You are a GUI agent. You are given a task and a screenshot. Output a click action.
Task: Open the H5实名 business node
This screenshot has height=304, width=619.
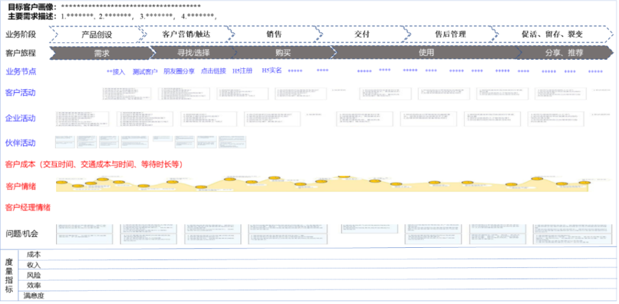point(271,70)
